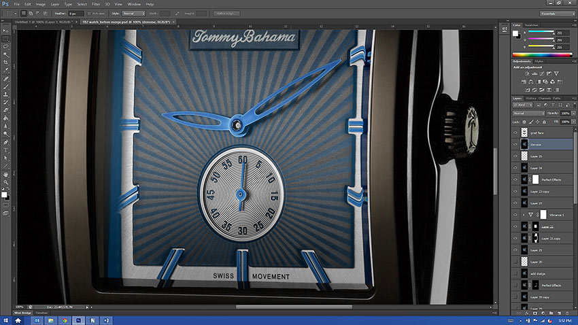Image resolution: width=578 pixels, height=325 pixels.
Task: Add a Levels adjustment
Action: [534, 73]
